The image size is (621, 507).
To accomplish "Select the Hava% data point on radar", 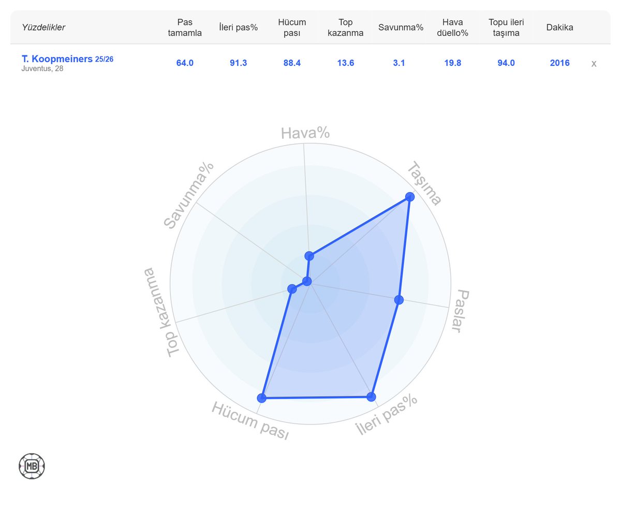I will 309,255.
